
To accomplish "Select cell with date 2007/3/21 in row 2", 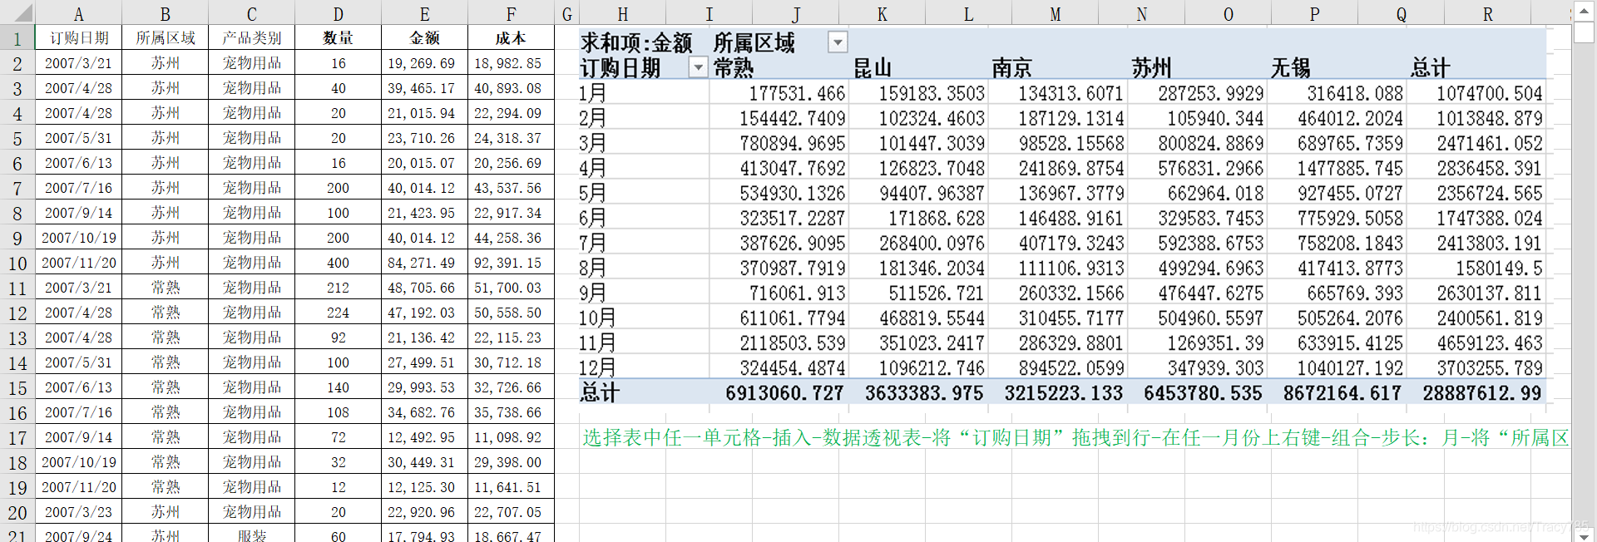I will coord(78,63).
